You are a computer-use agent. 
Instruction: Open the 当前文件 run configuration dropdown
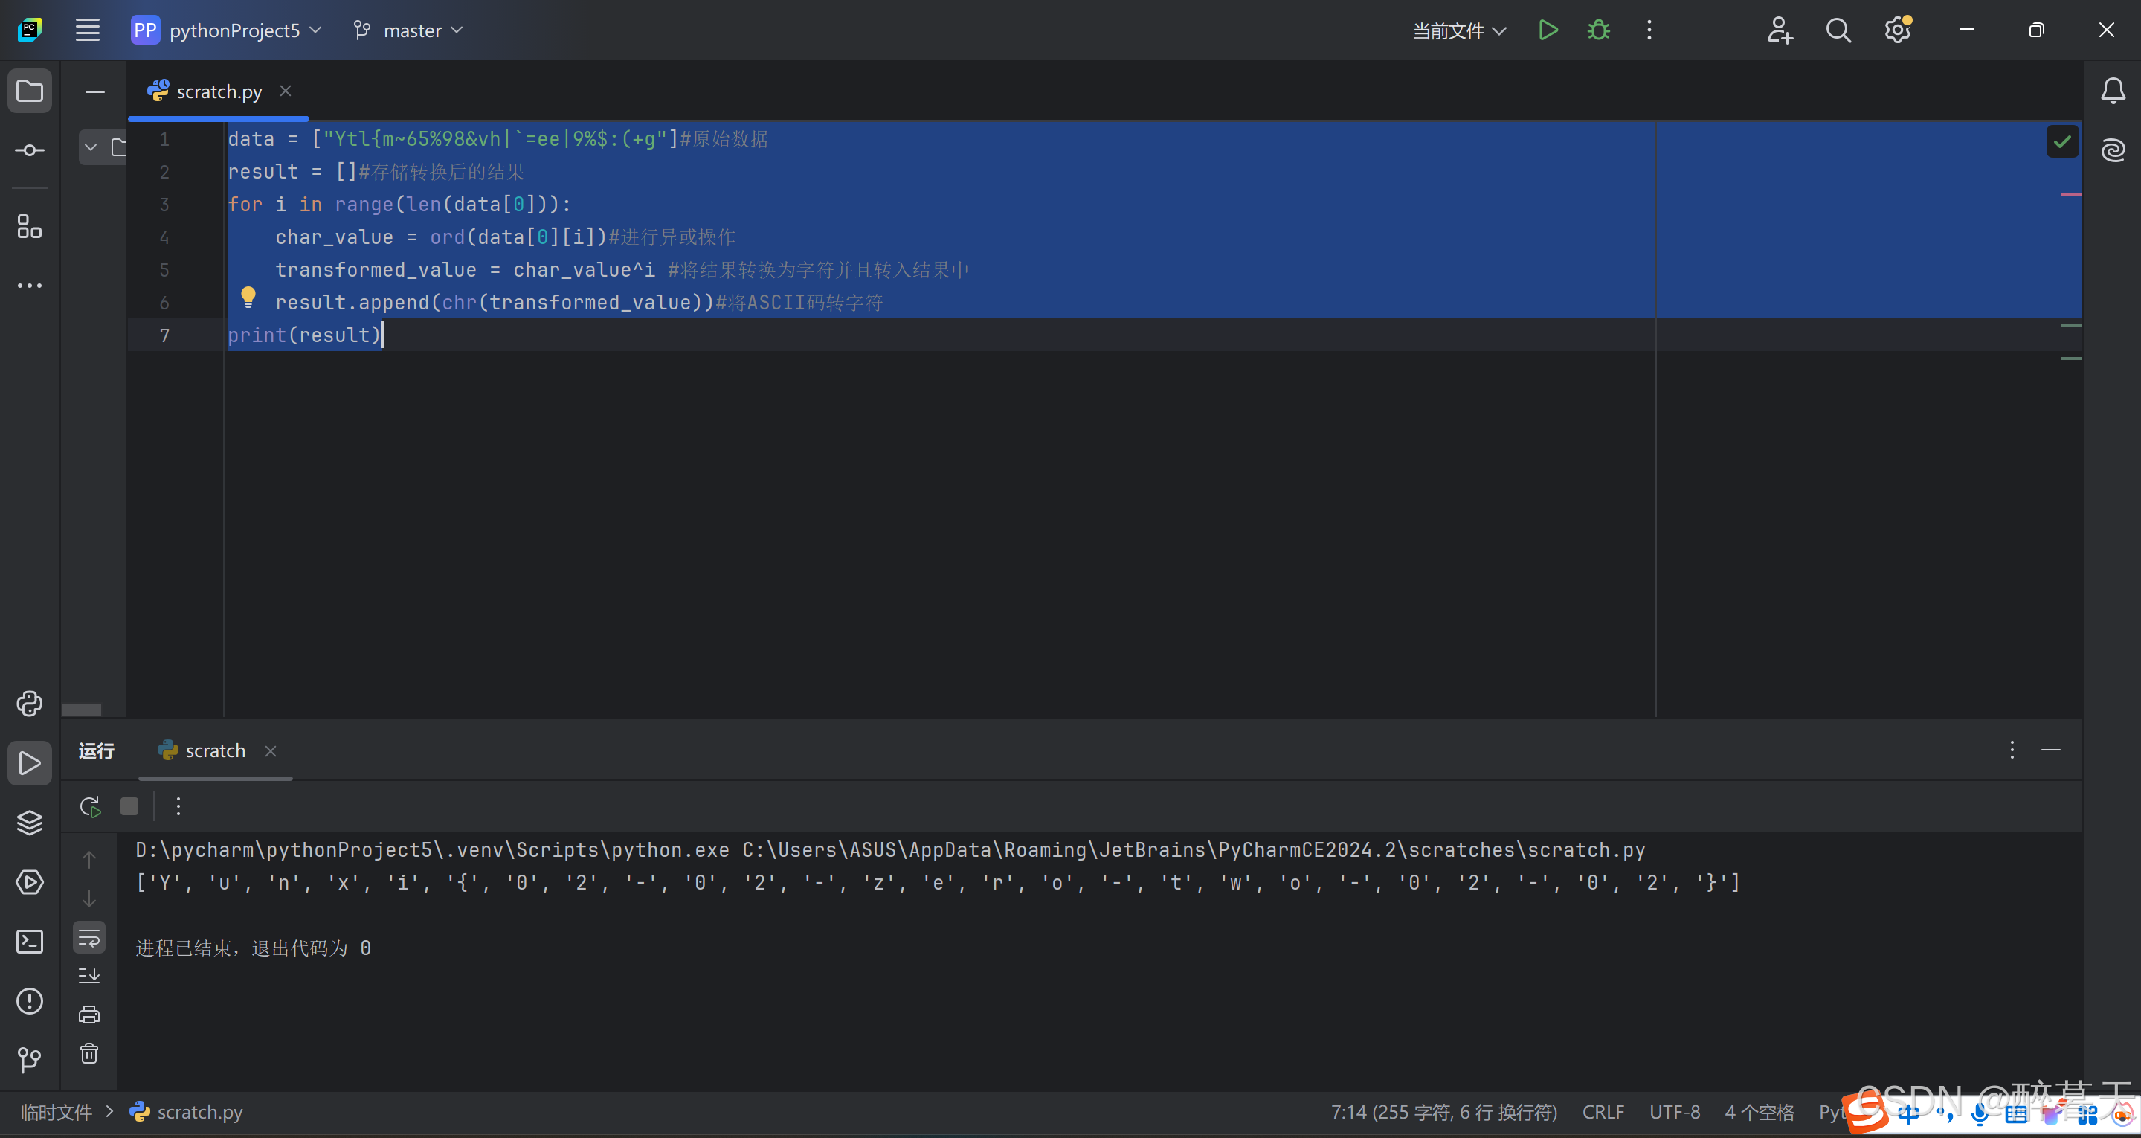coord(1458,30)
